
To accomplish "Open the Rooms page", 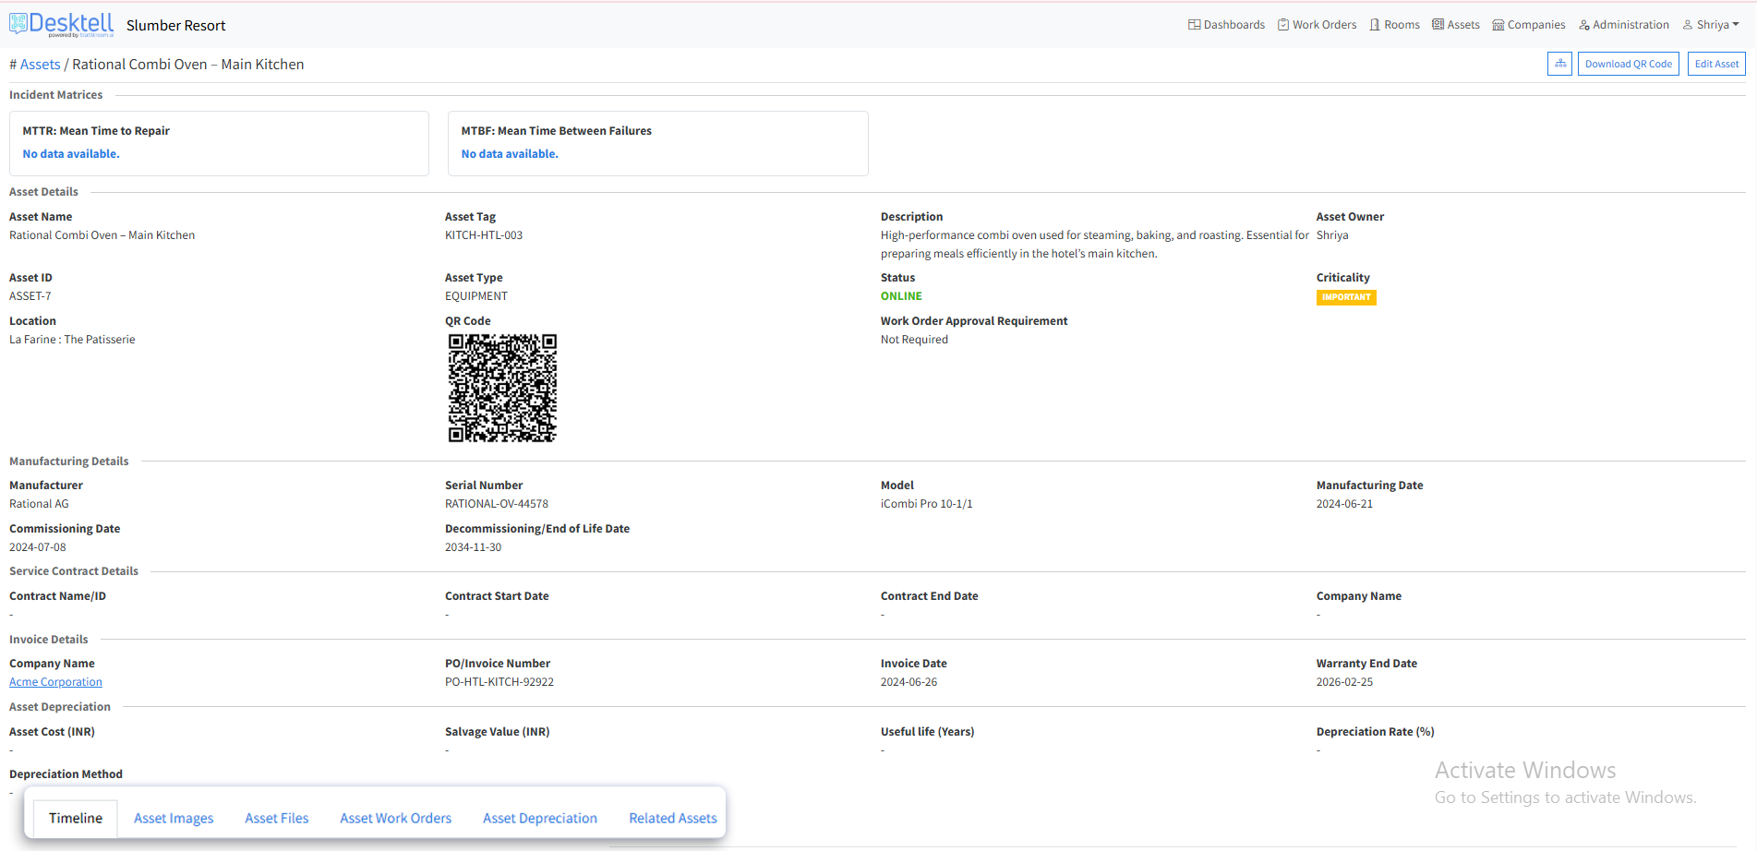I will [1394, 25].
